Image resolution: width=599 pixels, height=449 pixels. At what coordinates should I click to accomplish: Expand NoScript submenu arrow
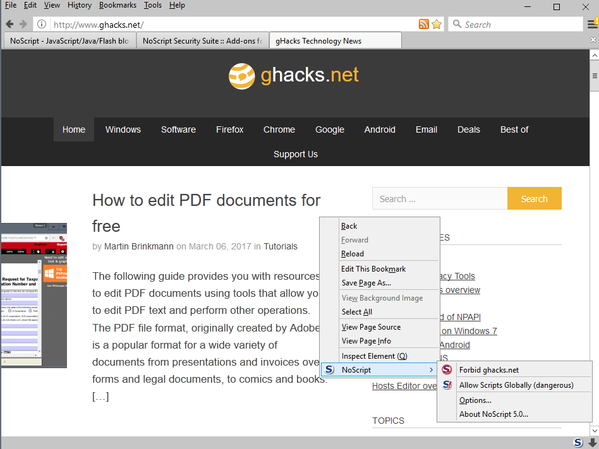(x=431, y=369)
